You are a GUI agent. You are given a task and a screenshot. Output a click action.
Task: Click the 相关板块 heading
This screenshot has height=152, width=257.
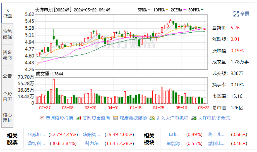coord(149,139)
